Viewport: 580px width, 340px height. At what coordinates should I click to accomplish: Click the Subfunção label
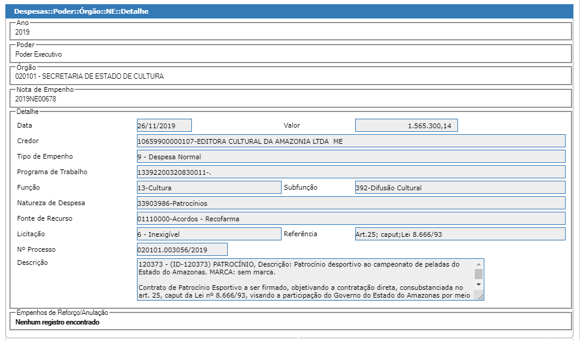point(300,187)
